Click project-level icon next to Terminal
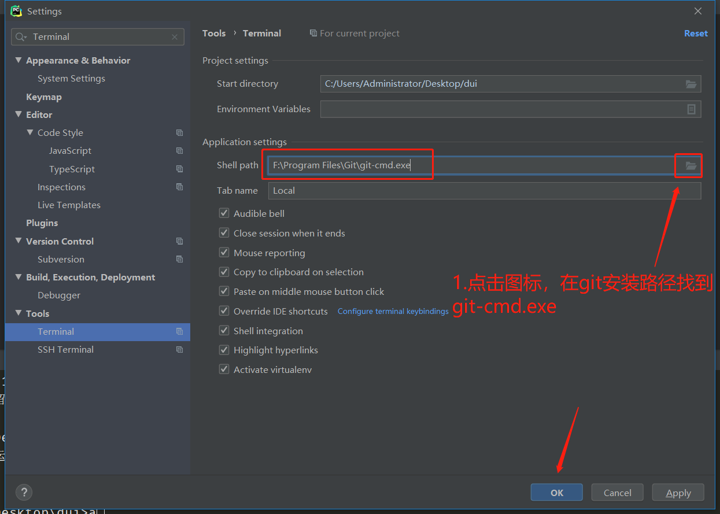Viewport: 720px width, 514px height. point(180,332)
